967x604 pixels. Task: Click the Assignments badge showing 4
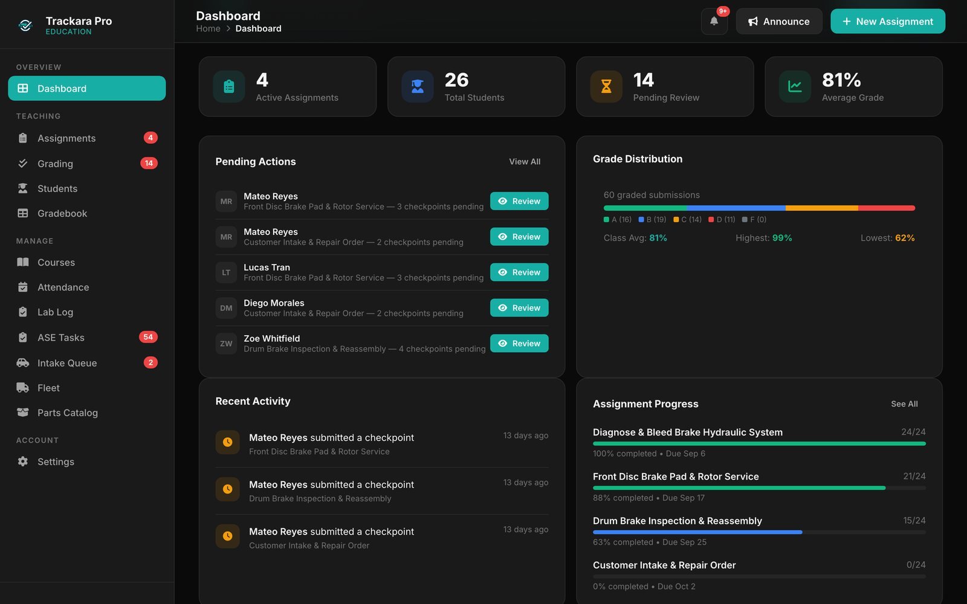coord(150,138)
